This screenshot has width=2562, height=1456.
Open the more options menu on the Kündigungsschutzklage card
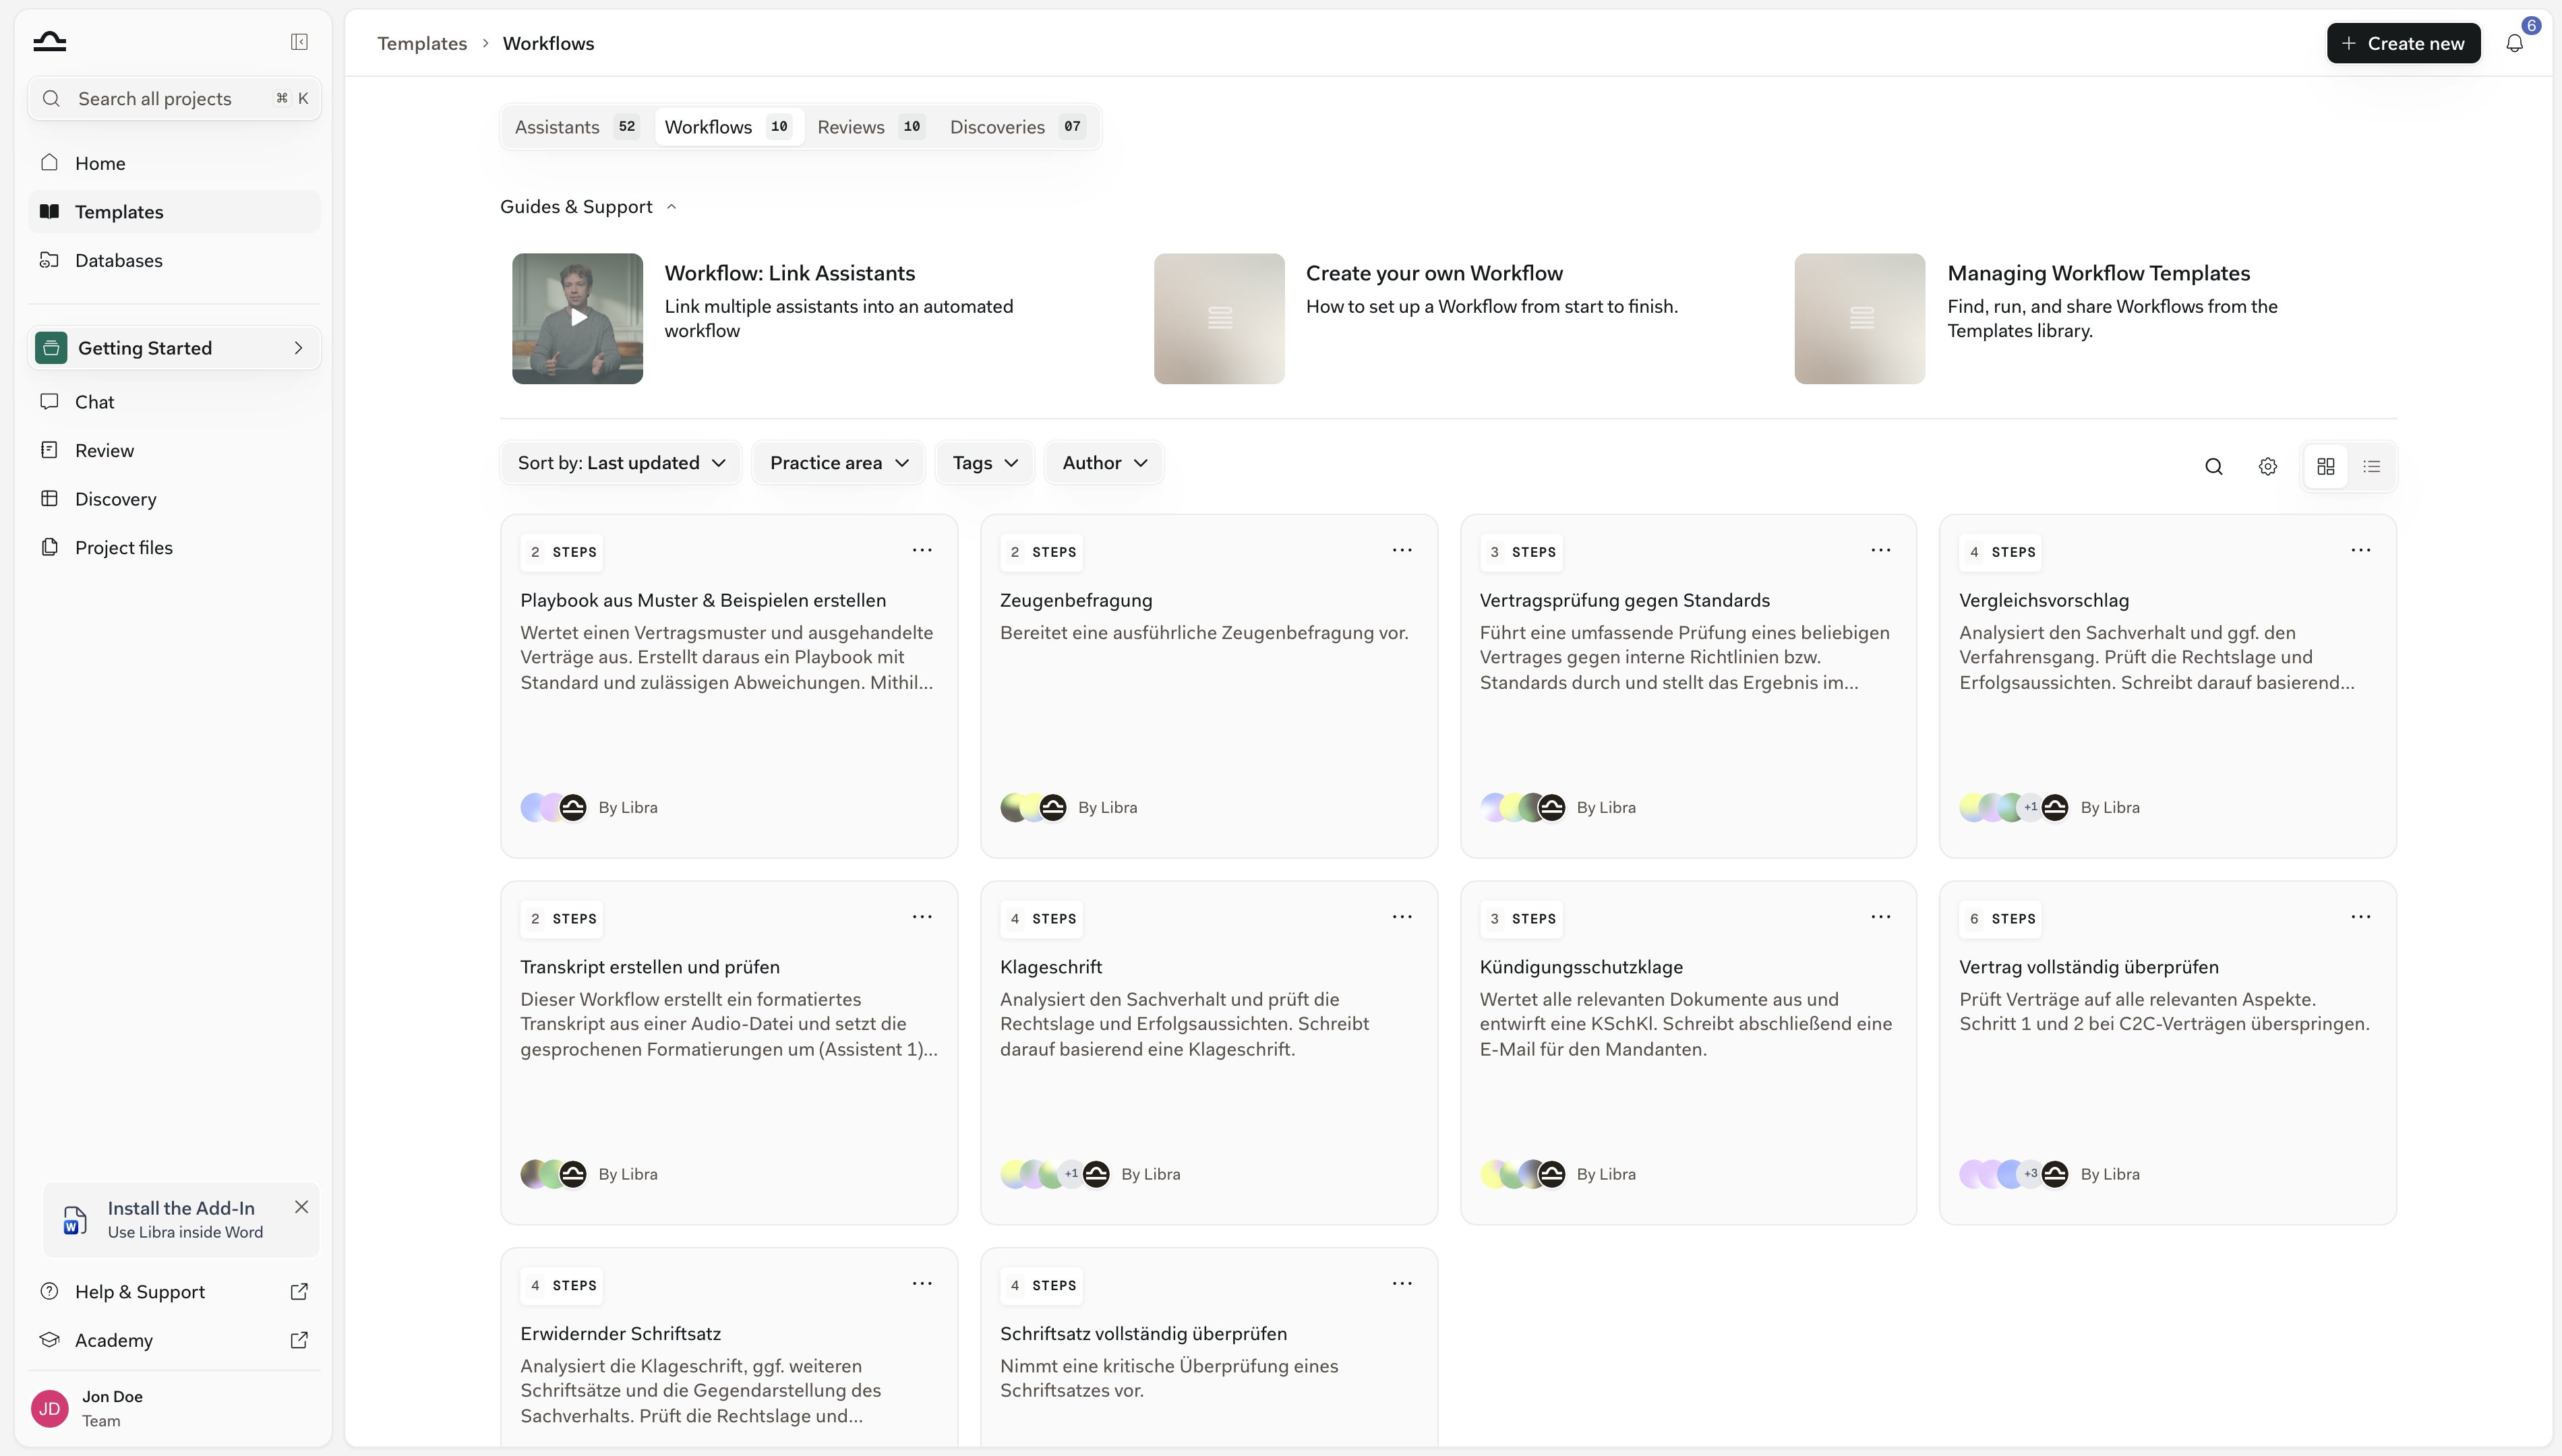(x=1880, y=917)
